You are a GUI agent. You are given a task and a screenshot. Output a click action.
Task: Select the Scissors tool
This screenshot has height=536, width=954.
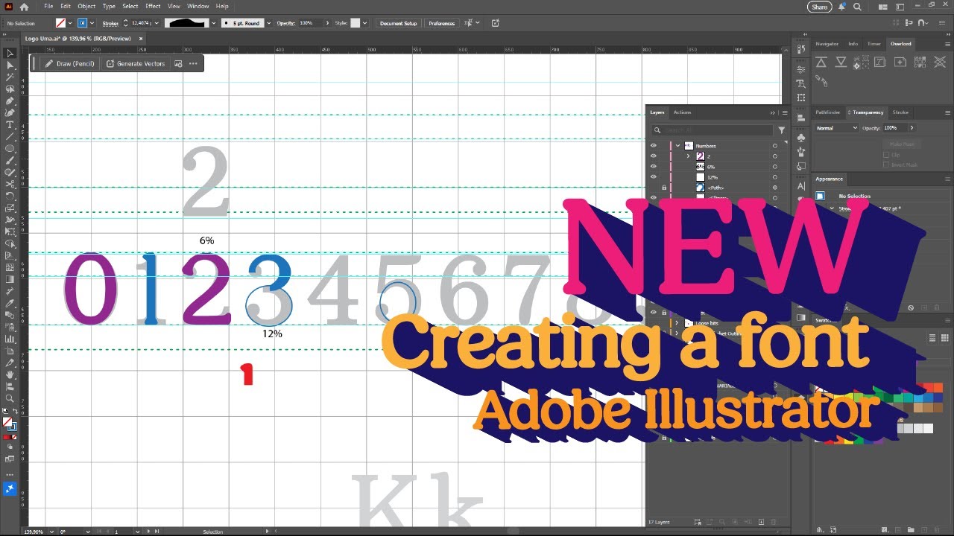click(10, 185)
